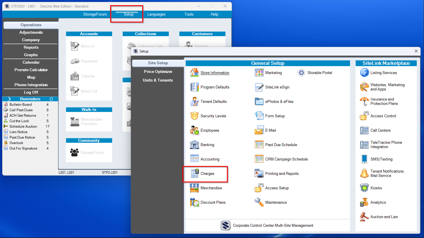Screen dimensions: 424x238
Task: Open the Past Due Schedule icon
Action: 259,145
